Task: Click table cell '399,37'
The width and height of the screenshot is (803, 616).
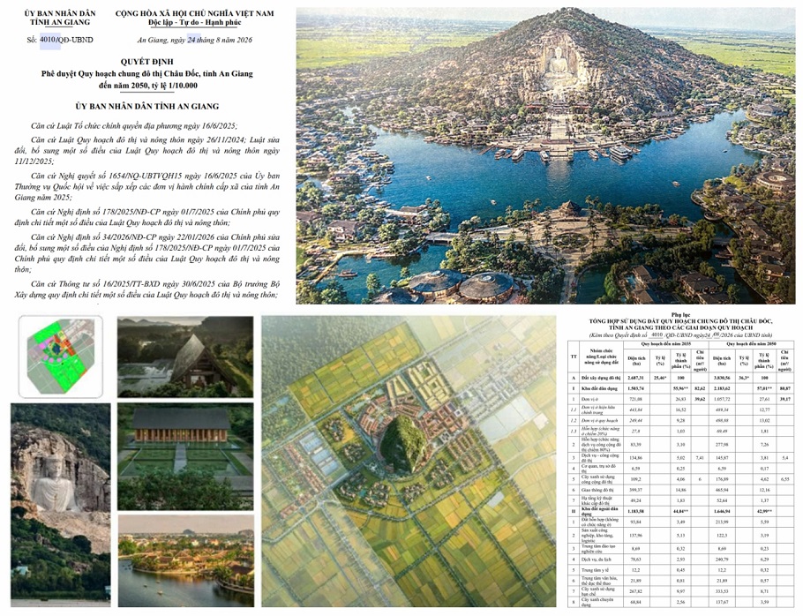Action: point(636,490)
